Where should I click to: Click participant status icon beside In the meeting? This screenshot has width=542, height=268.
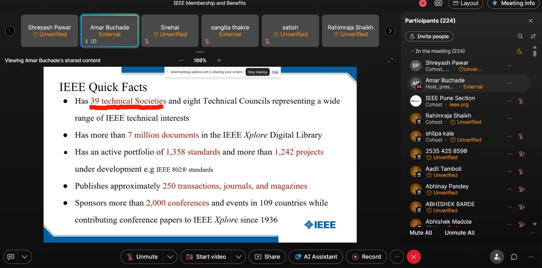click(519, 51)
